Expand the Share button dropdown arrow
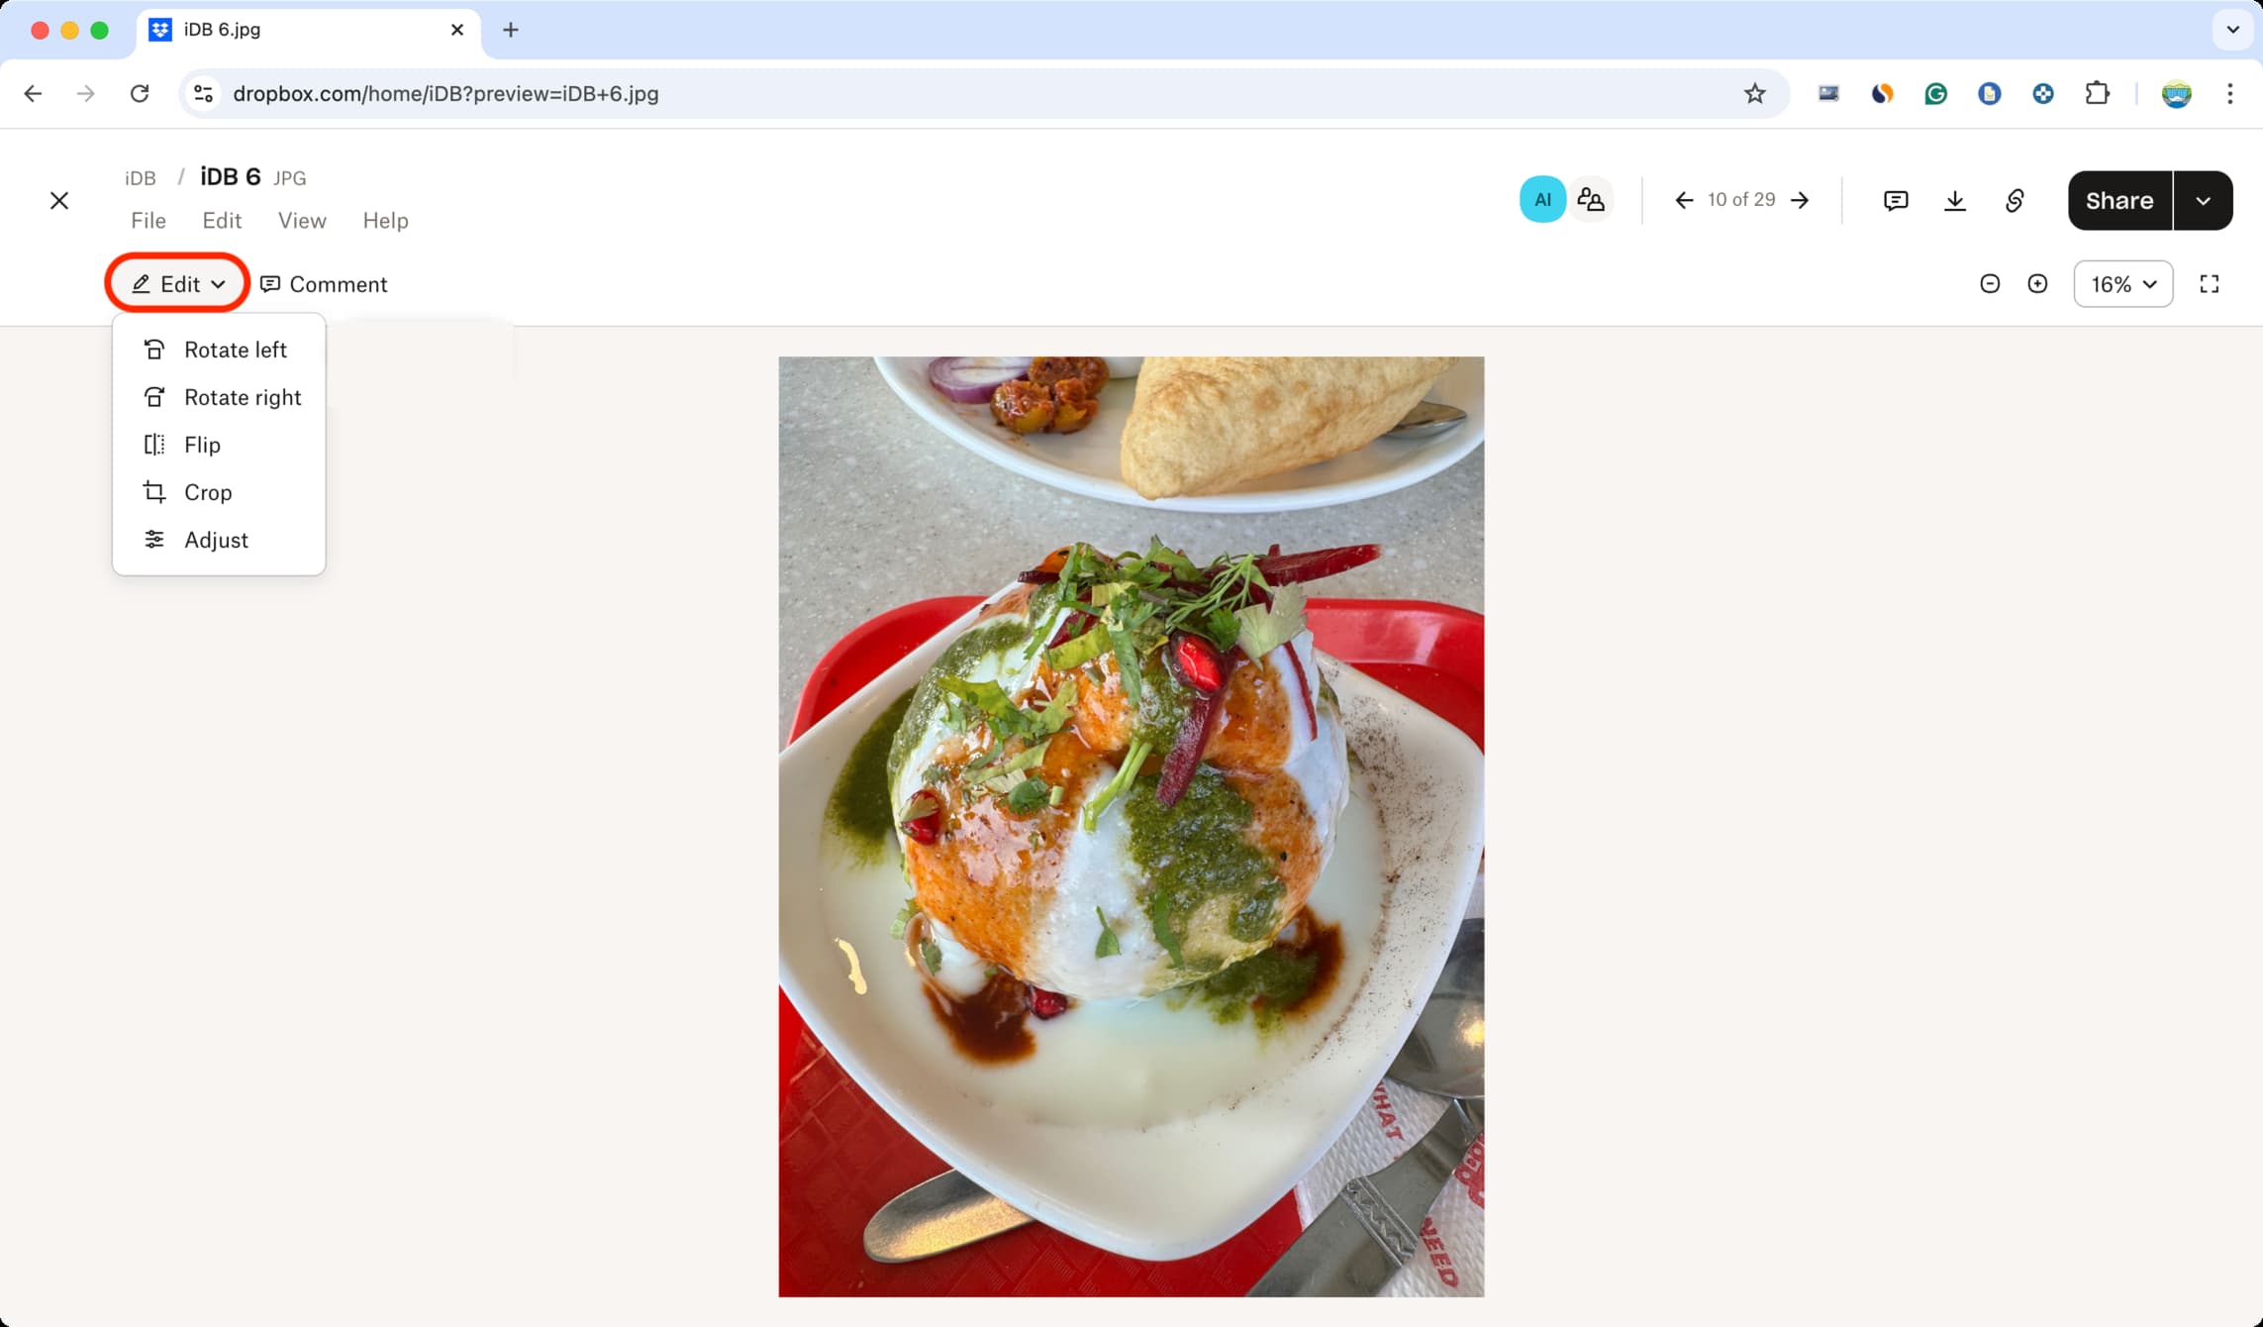Viewport: 2263px width, 1327px height. click(2205, 201)
